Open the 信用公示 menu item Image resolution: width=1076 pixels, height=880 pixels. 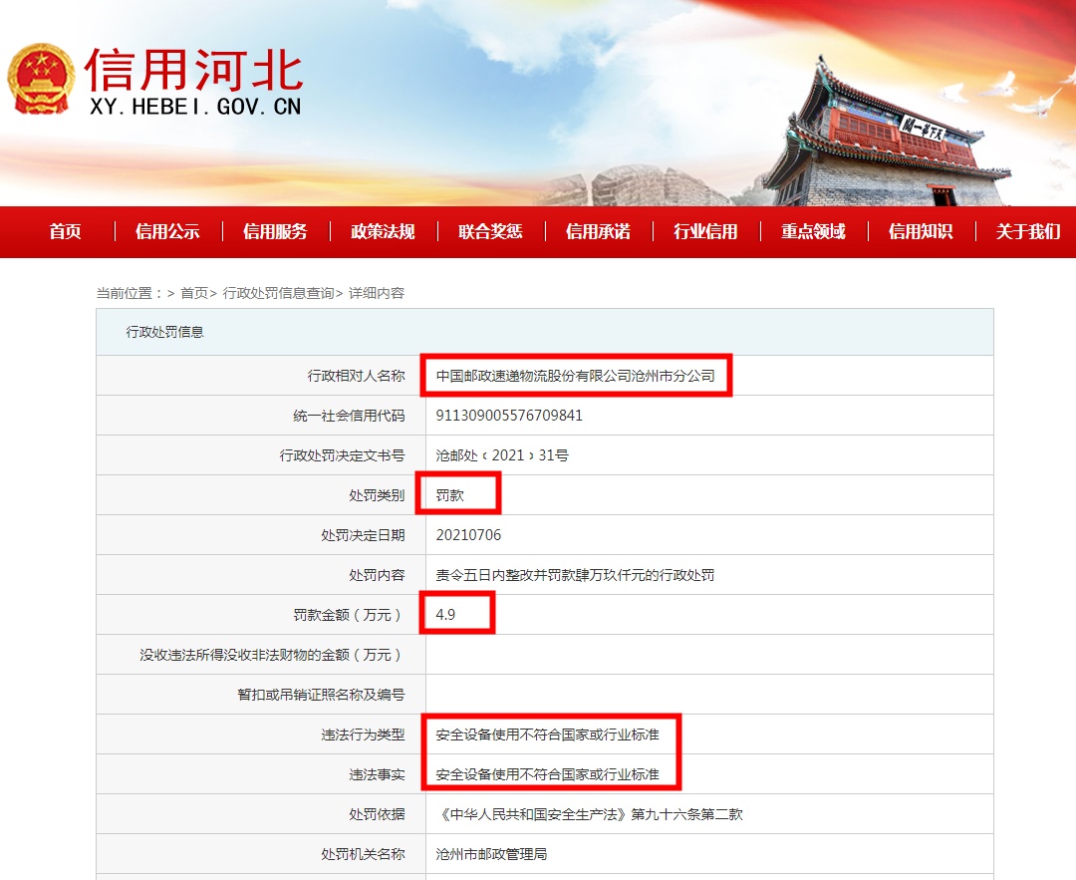pyautogui.click(x=167, y=231)
